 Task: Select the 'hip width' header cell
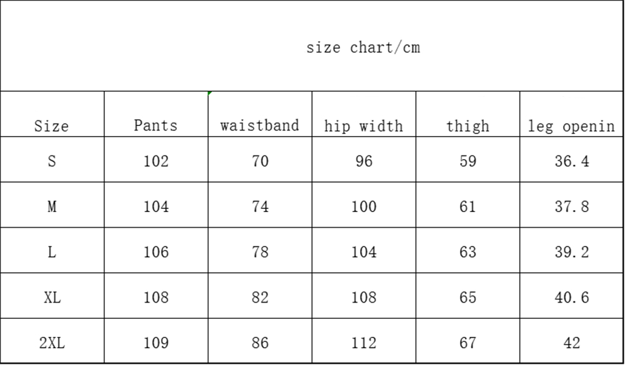[363, 125]
